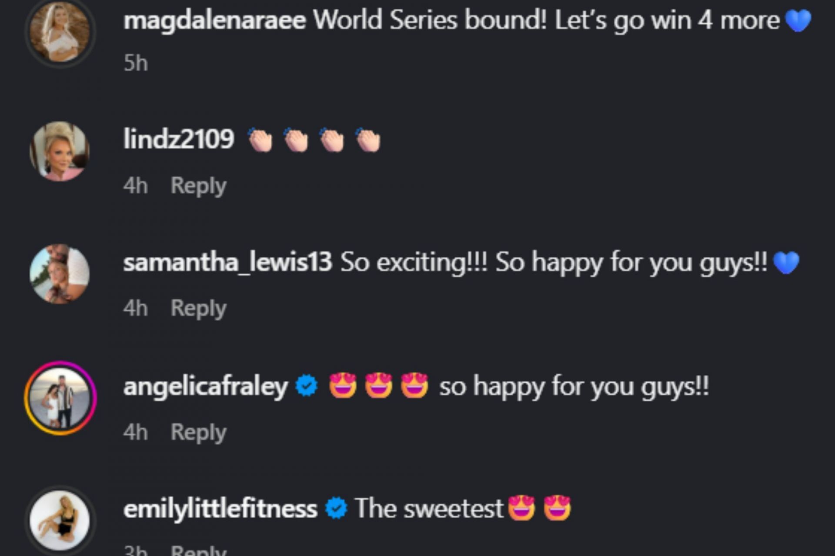Reply to lindz2109's clapping comment
This screenshot has height=556, width=835.
198,186
